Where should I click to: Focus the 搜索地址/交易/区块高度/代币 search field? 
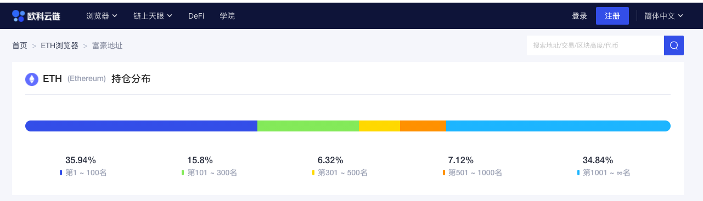pos(595,45)
